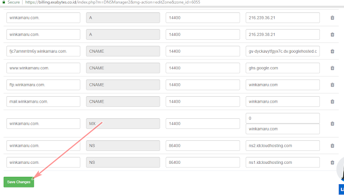The height and width of the screenshot is (195, 344).
Task: Edit the fjc7amnmtm6y.winkamaru.com name field
Action: point(44,51)
